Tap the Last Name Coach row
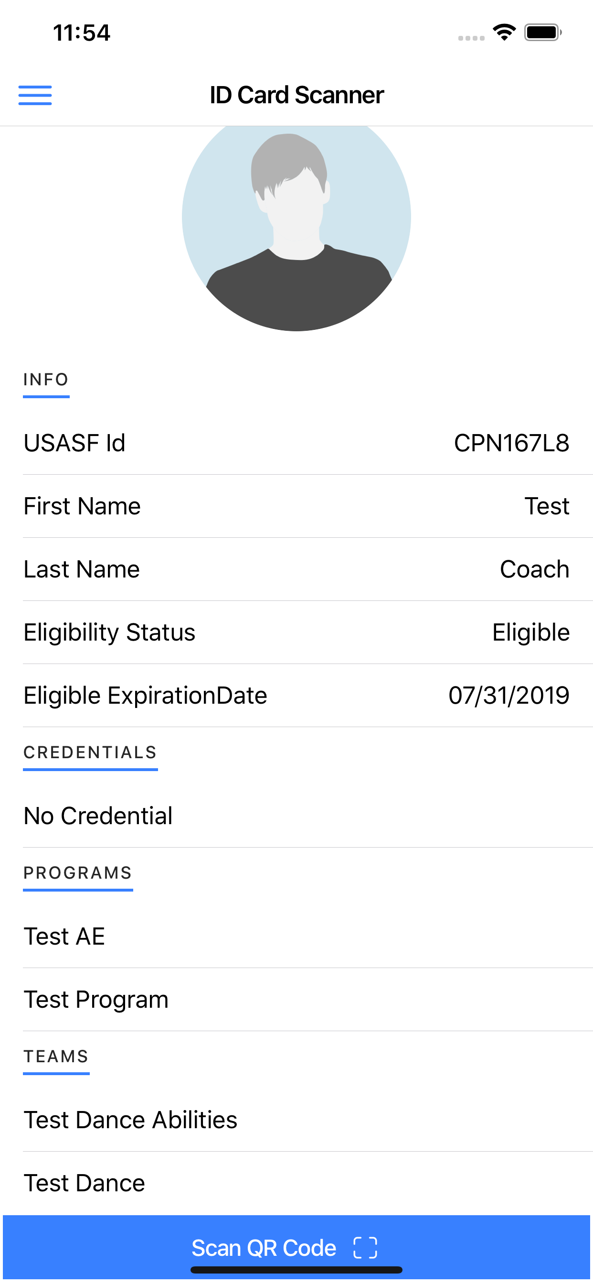Viewport: 593px width, 1285px height. [x=296, y=569]
